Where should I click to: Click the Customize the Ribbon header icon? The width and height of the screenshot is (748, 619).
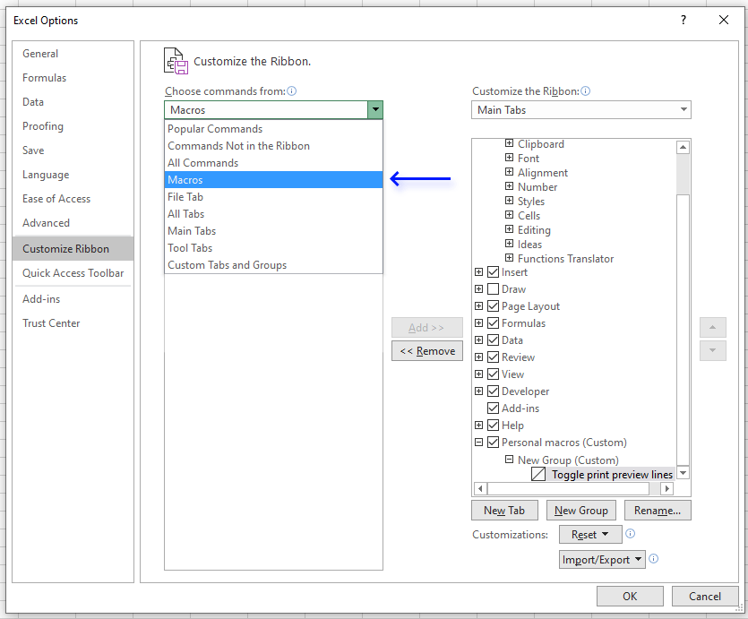176,59
